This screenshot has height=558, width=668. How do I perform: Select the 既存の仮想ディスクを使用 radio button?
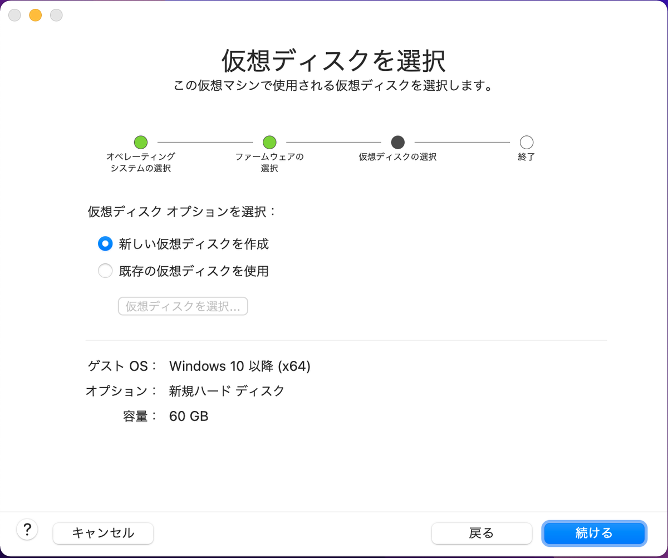coord(105,271)
